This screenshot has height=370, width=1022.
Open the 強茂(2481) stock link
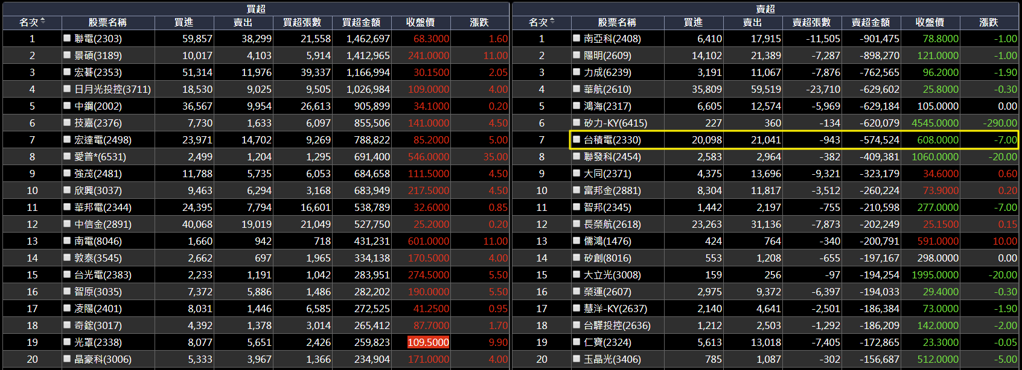coord(98,174)
